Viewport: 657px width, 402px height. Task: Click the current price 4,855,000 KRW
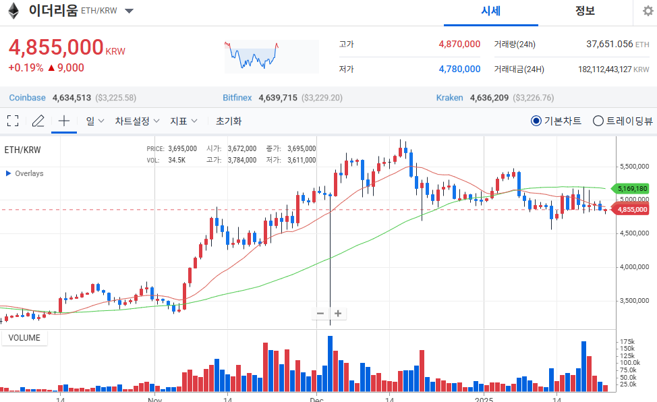[67, 47]
